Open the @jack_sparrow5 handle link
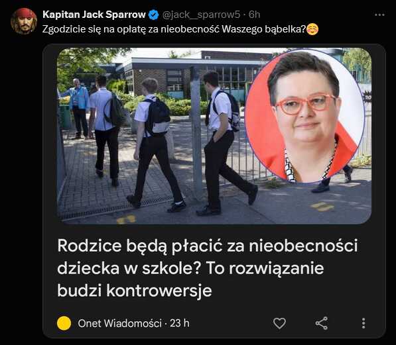The height and width of the screenshot is (345, 396). click(x=201, y=15)
